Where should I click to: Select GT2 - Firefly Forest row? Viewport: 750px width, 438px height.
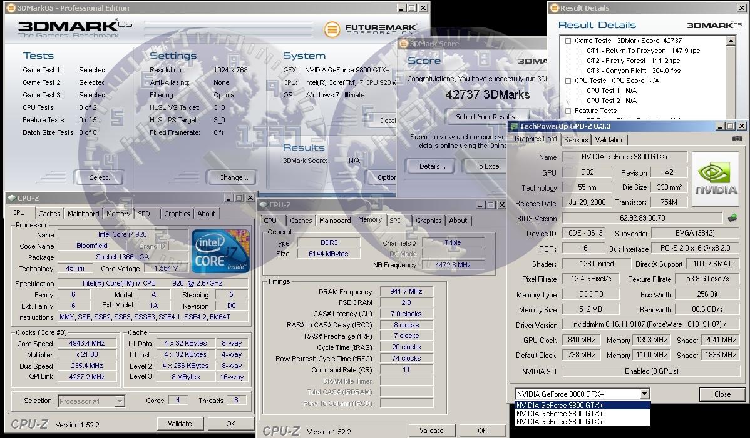tap(633, 61)
